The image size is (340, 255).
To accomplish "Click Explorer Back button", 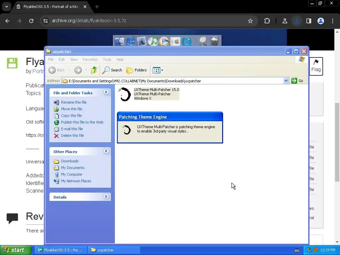I will pos(57,70).
